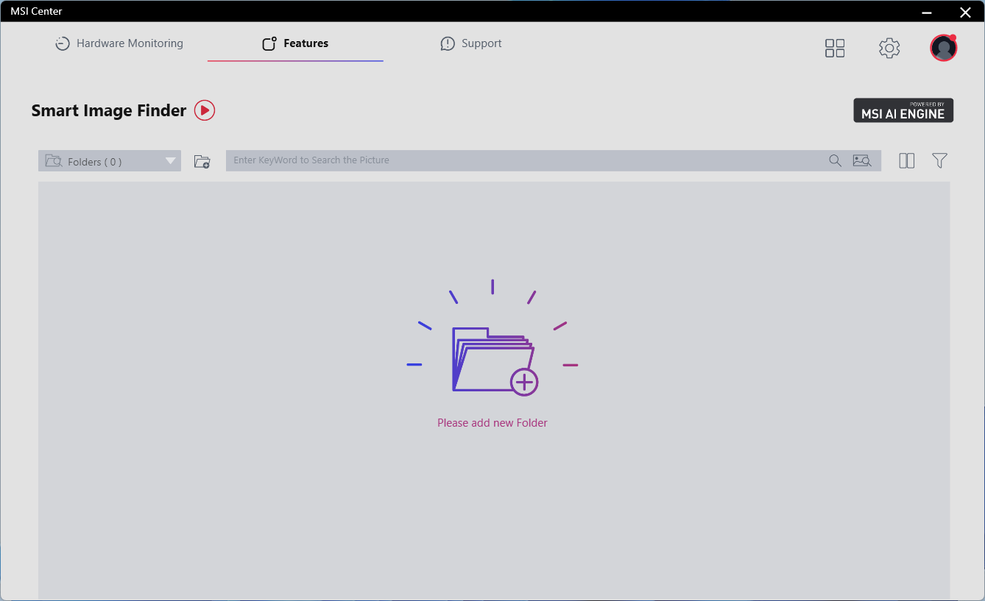Open the Features tab
985x601 pixels.
pos(295,43)
